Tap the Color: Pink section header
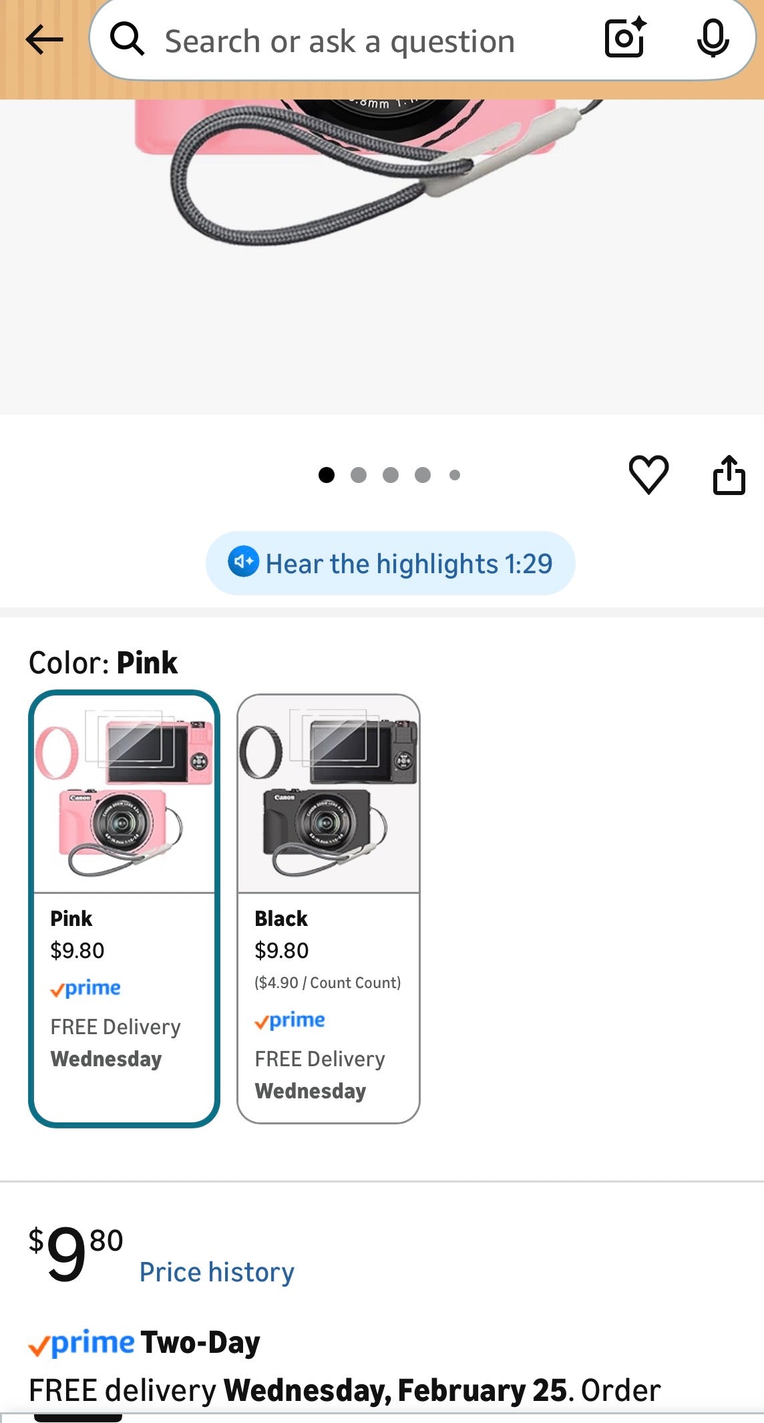Image resolution: width=764 pixels, height=1423 pixels. coord(103,662)
